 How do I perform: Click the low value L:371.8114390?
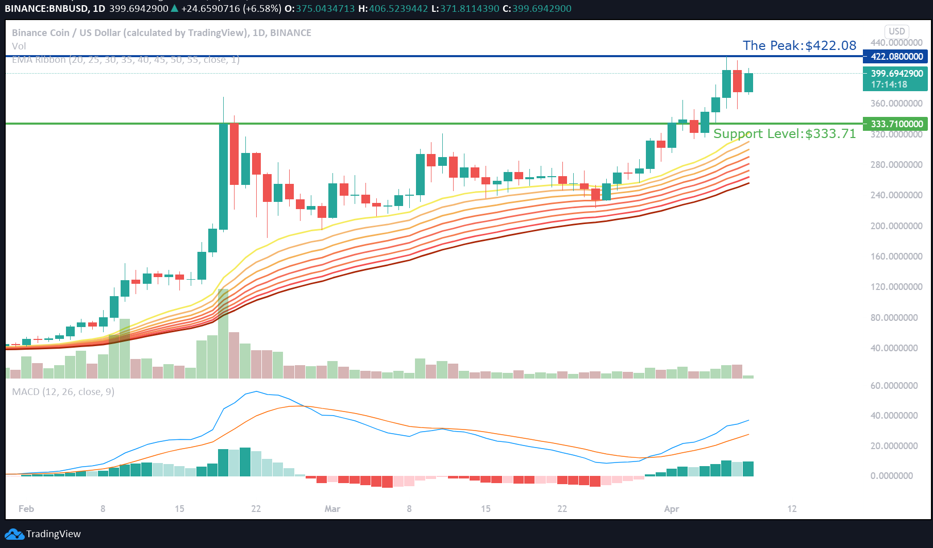point(465,9)
